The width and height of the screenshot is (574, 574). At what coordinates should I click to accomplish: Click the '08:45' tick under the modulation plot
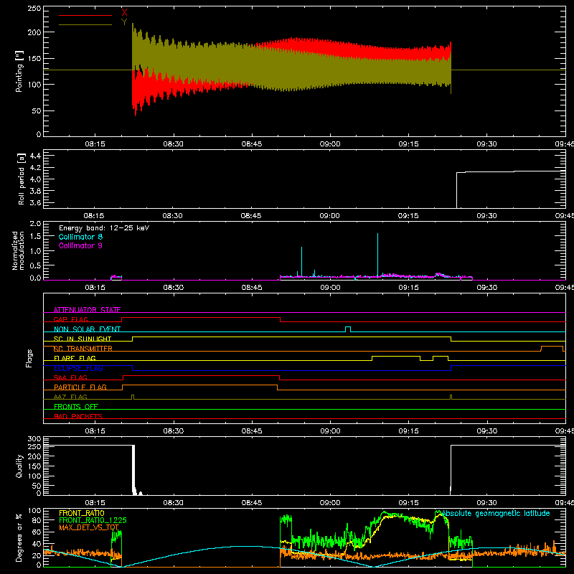pyautogui.click(x=252, y=288)
